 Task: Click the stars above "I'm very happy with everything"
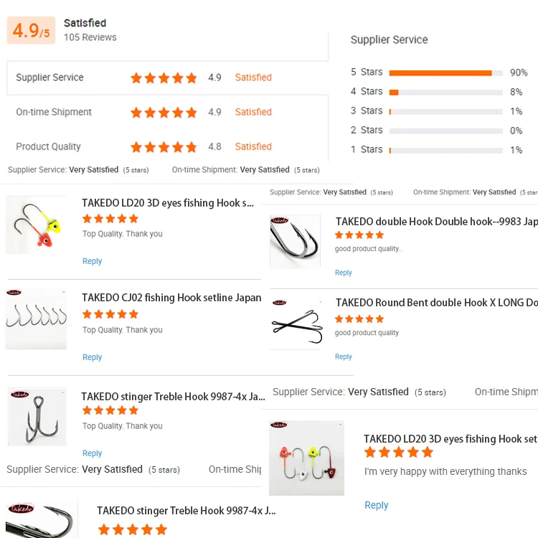pos(399,453)
